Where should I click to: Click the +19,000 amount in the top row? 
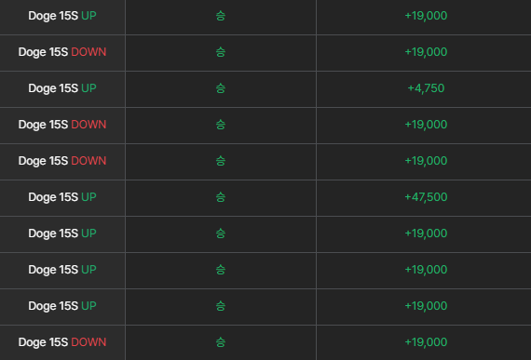(426, 16)
